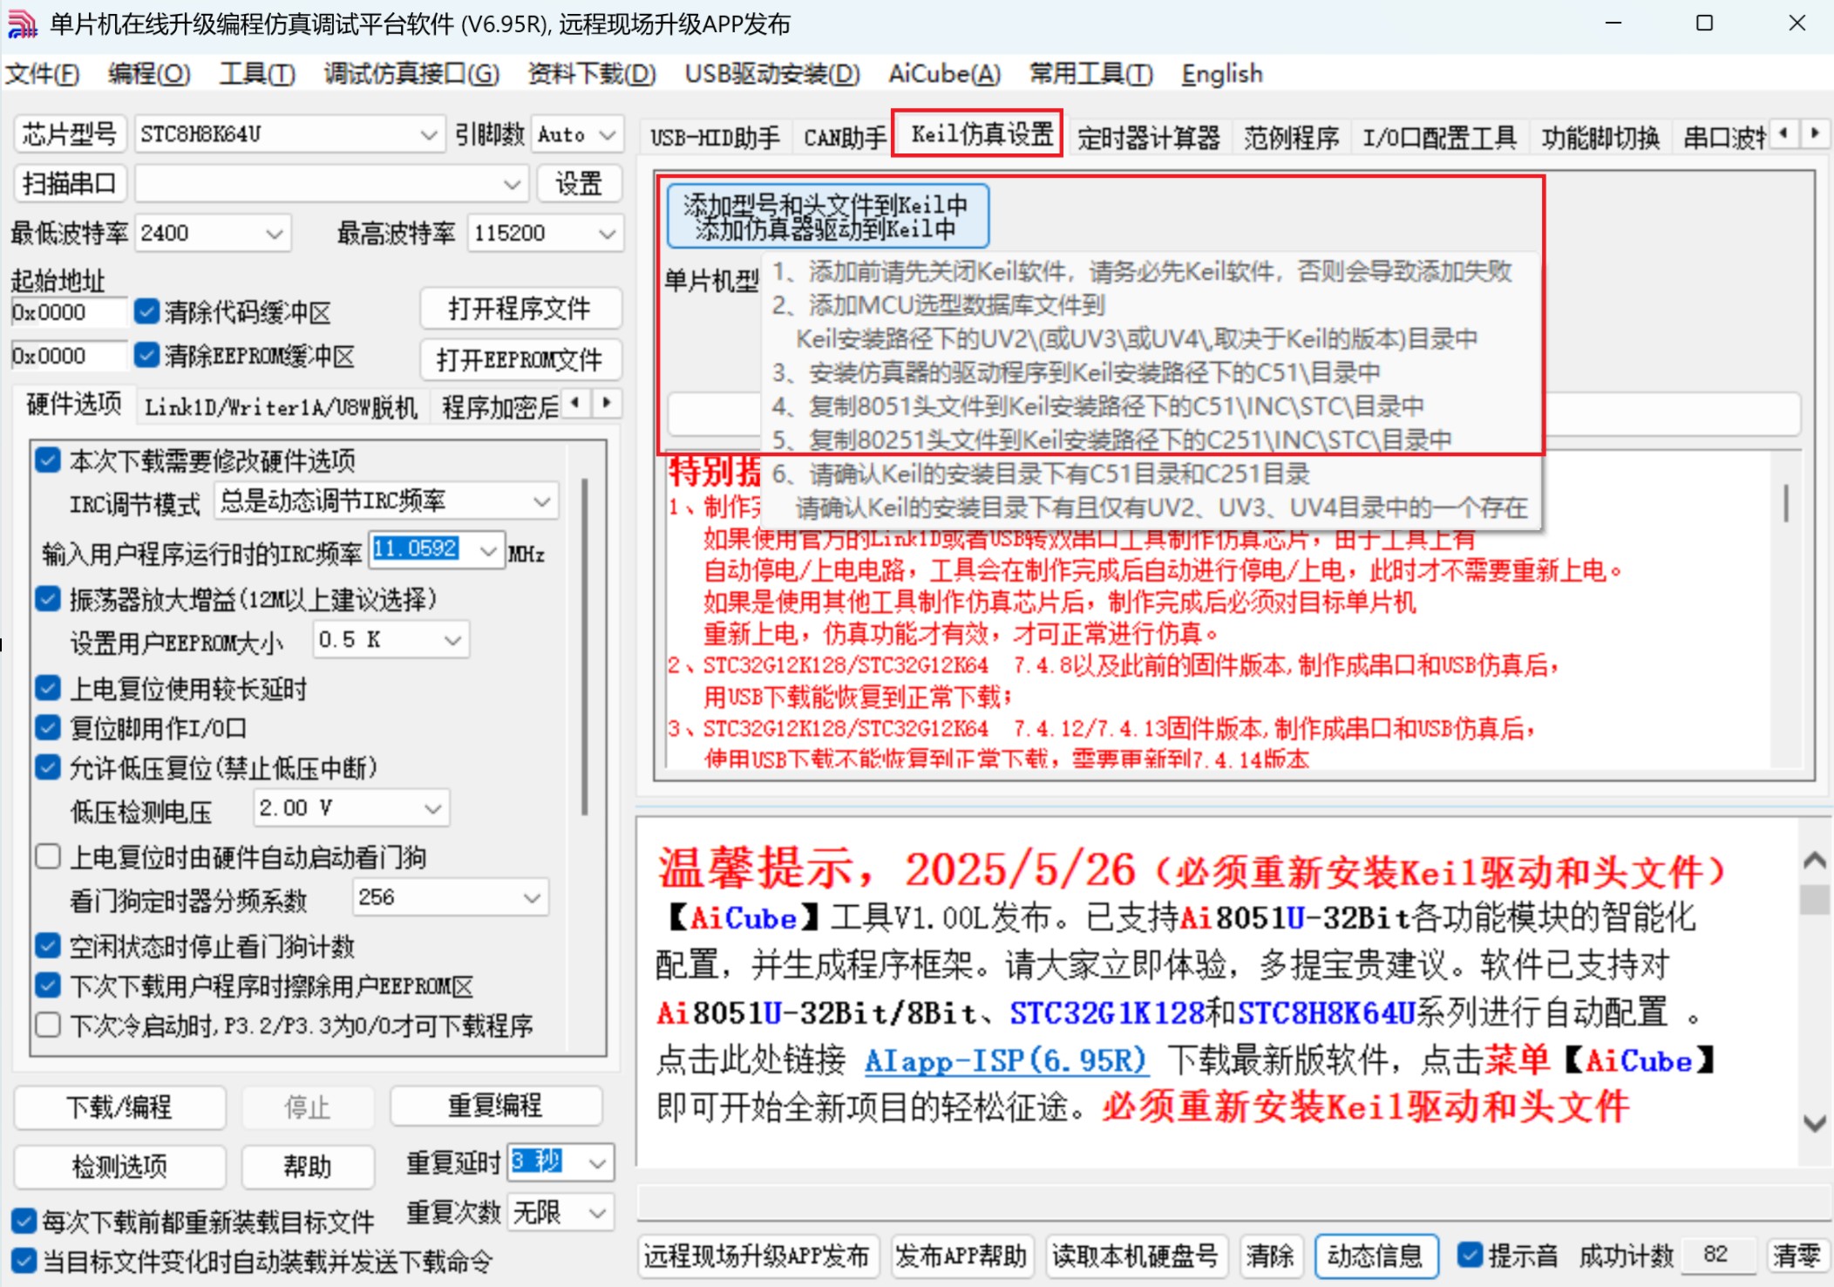
Task: Click 扫描串口 button
Action: point(70,183)
